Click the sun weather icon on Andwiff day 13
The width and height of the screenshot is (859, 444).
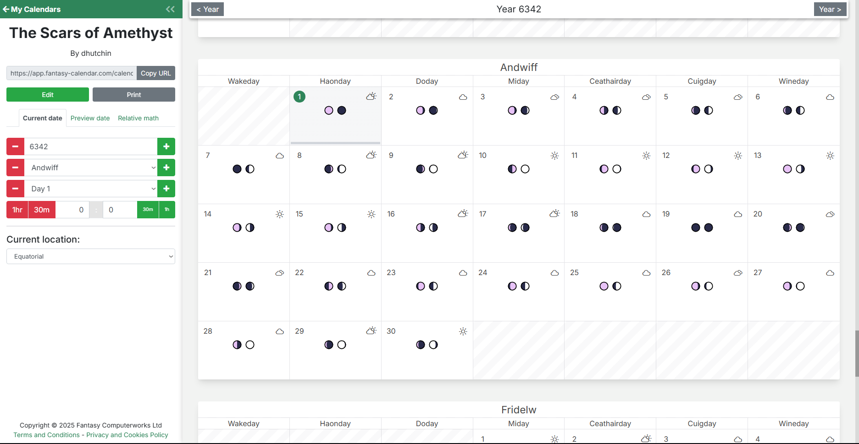point(830,156)
